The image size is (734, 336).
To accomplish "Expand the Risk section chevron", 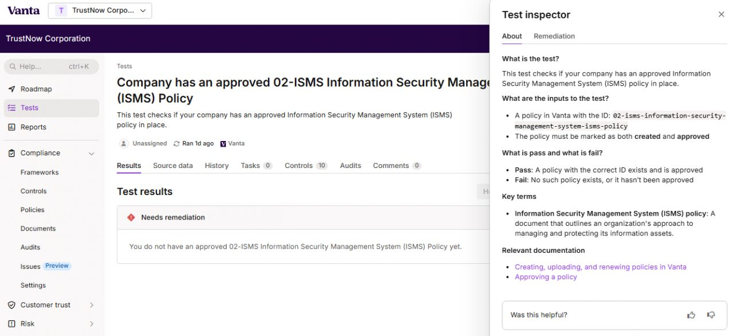I will [x=92, y=324].
